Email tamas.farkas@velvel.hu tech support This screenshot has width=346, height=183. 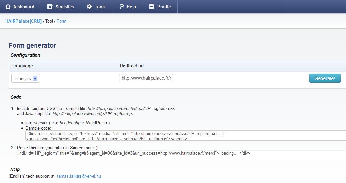(79, 176)
